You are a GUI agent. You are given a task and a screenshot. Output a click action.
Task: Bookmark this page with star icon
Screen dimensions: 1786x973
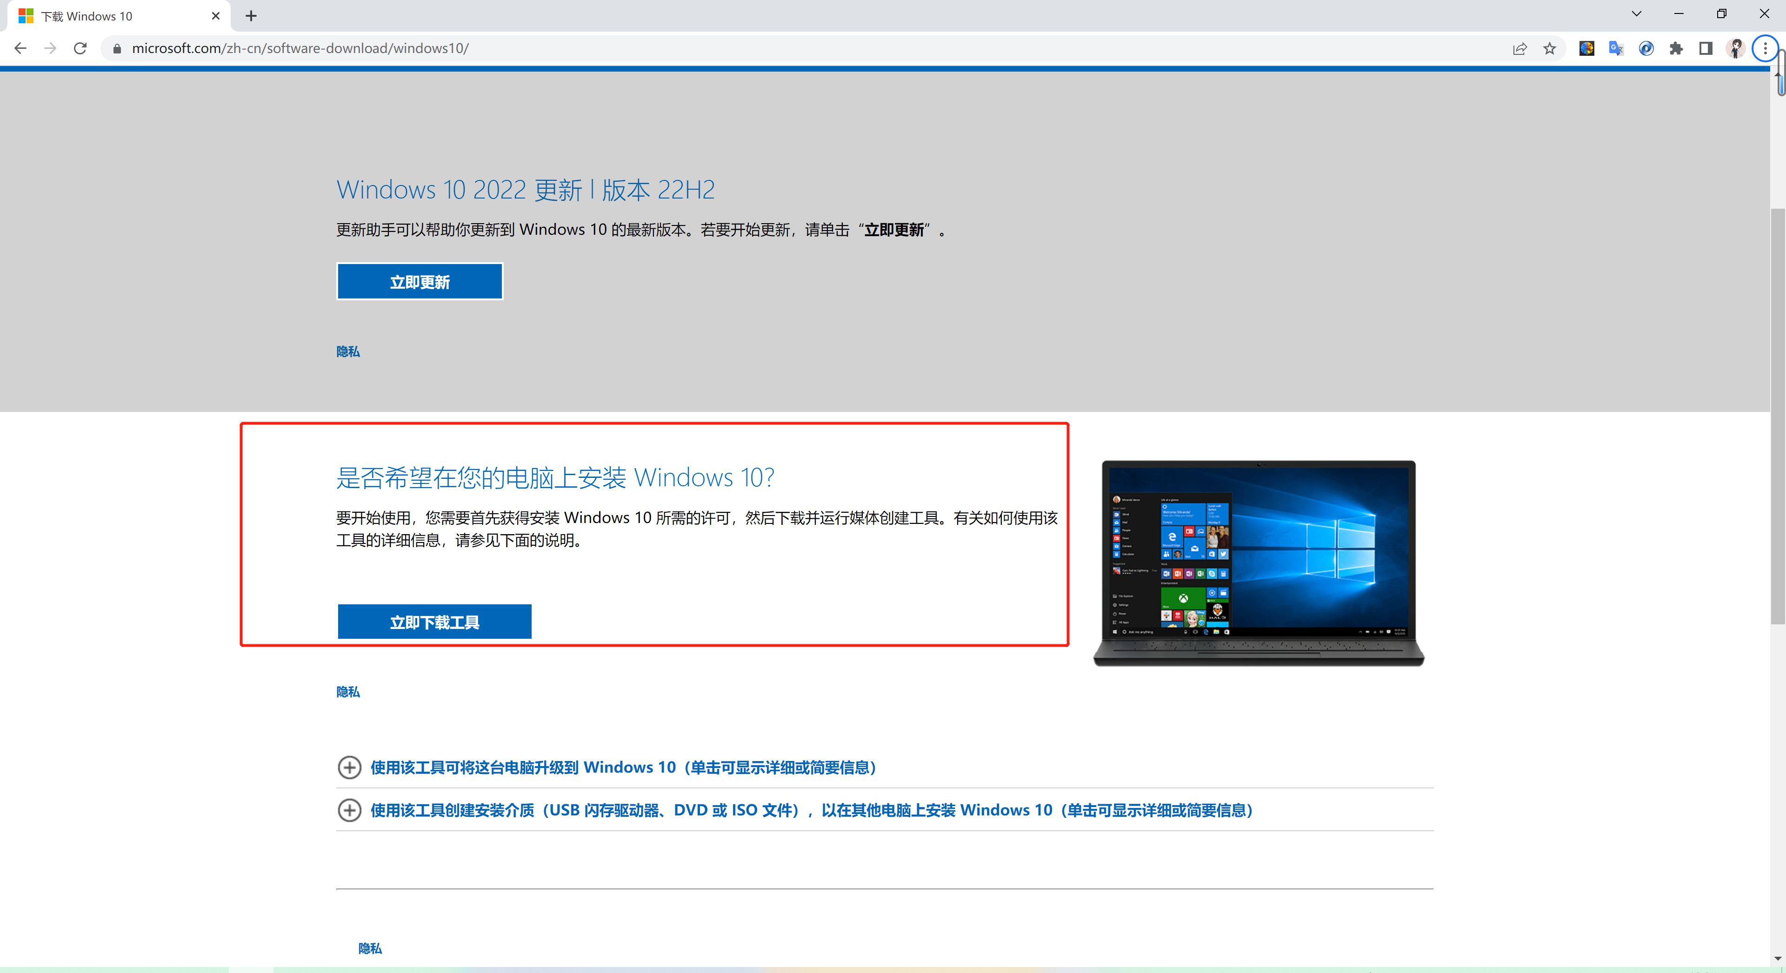1550,48
